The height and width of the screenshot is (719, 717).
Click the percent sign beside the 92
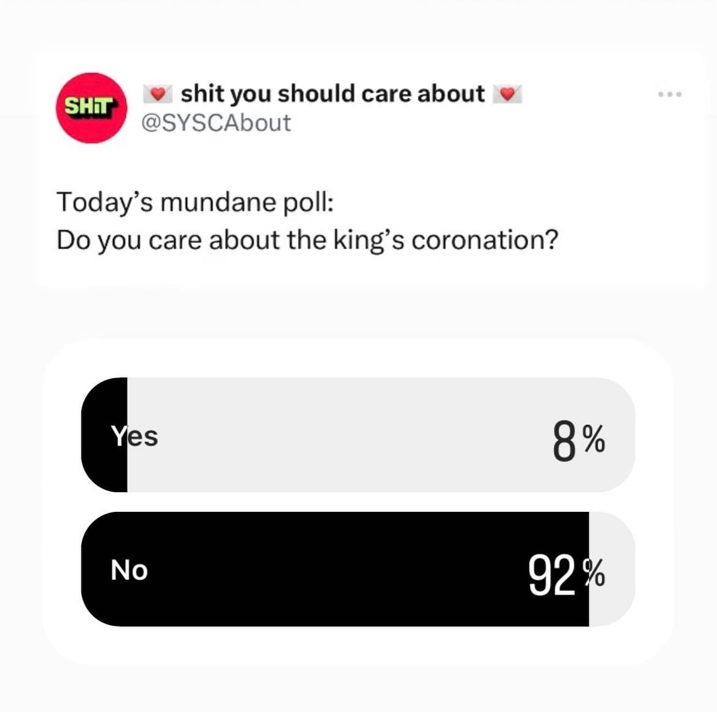click(x=594, y=573)
